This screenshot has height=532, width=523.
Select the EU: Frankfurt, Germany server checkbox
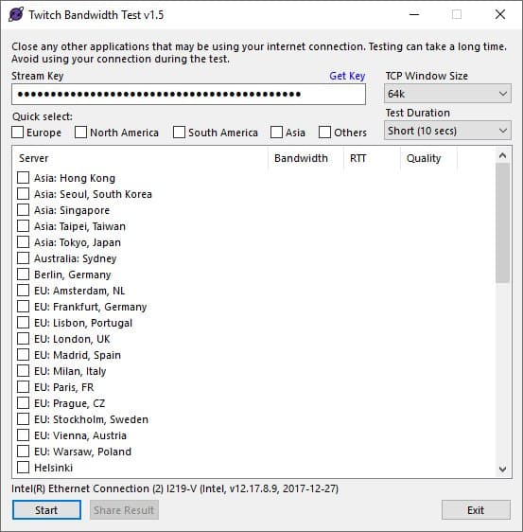coord(23,307)
